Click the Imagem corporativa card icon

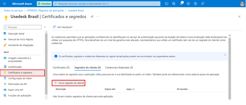(x=5, y=58)
